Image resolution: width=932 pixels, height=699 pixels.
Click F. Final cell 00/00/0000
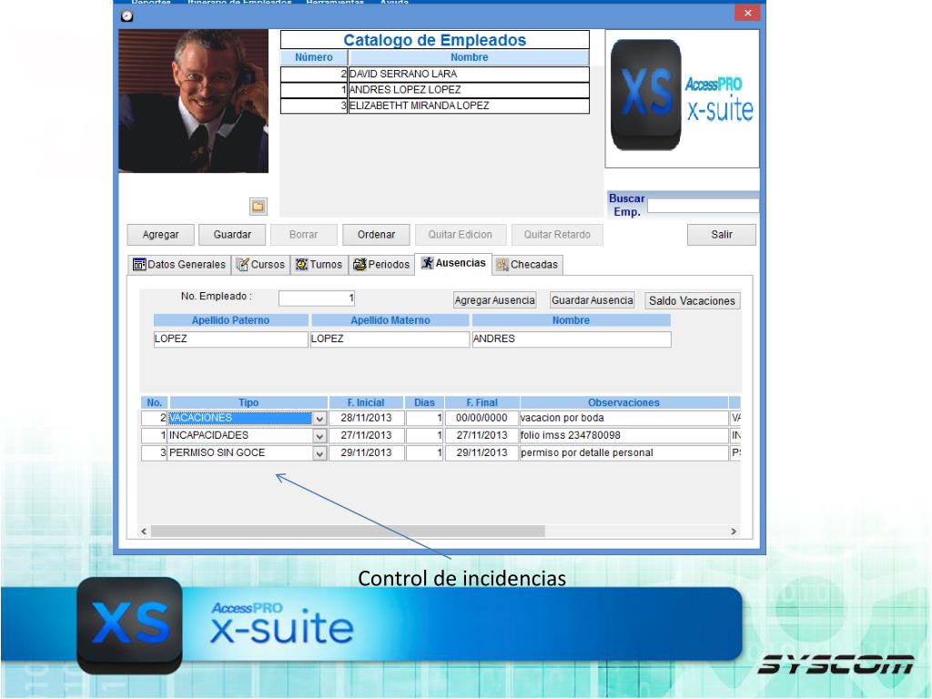coord(481,419)
